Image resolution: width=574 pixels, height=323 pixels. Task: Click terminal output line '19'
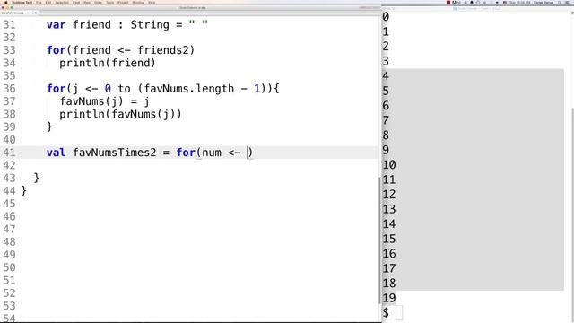(x=389, y=298)
